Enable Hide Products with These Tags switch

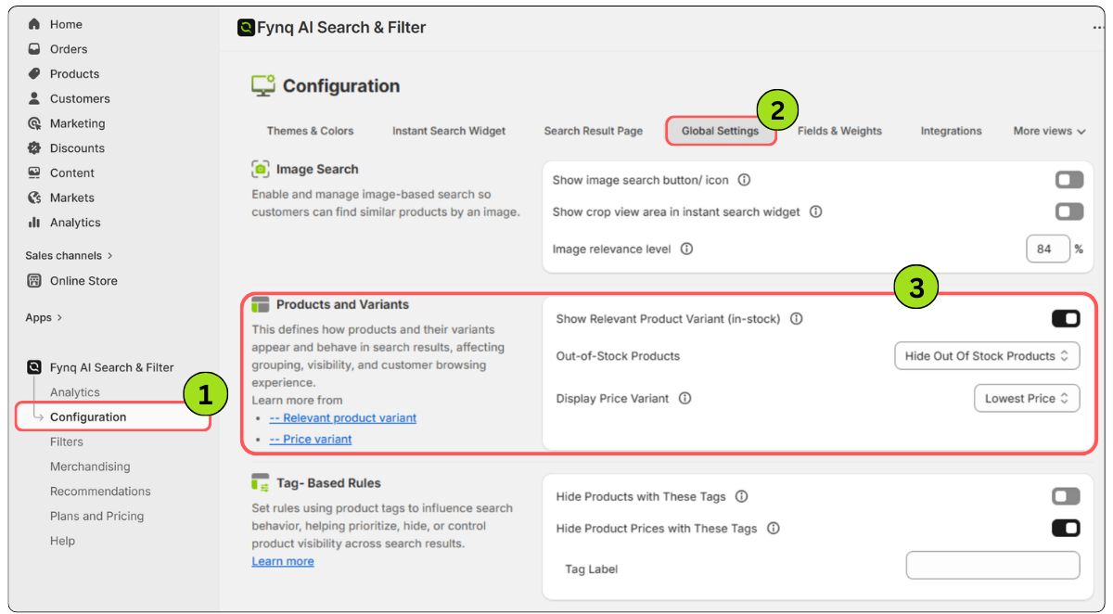click(1066, 496)
